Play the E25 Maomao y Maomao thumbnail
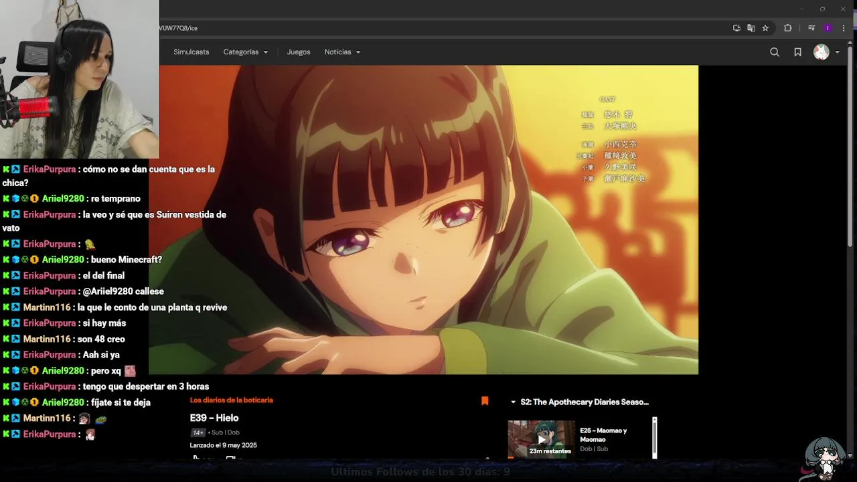The height and width of the screenshot is (482, 857). point(541,439)
